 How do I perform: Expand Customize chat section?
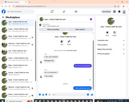click(111, 40)
